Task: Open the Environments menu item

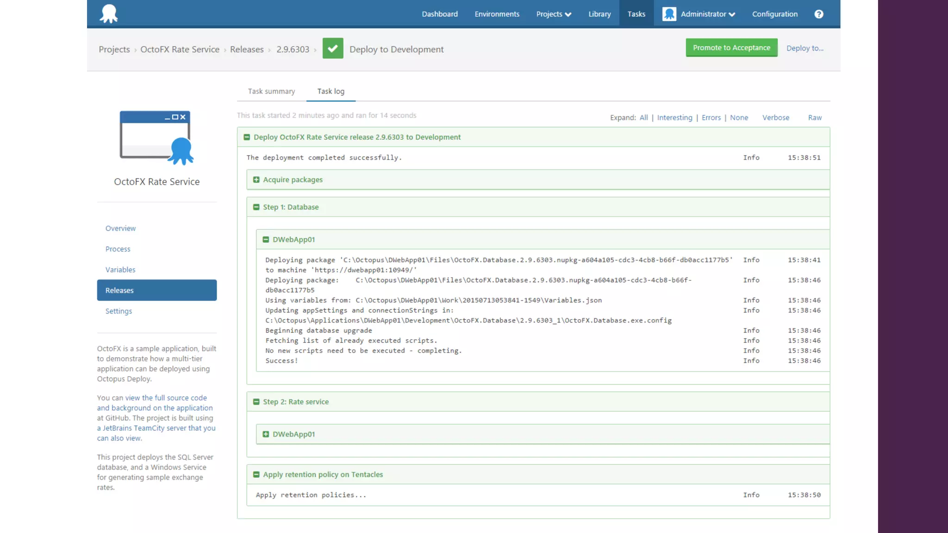Action: [497, 14]
